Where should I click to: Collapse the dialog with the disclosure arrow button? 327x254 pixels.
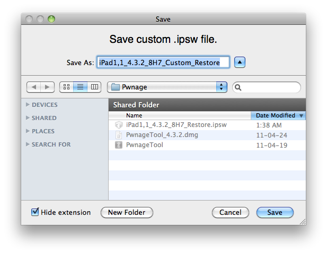(x=240, y=62)
